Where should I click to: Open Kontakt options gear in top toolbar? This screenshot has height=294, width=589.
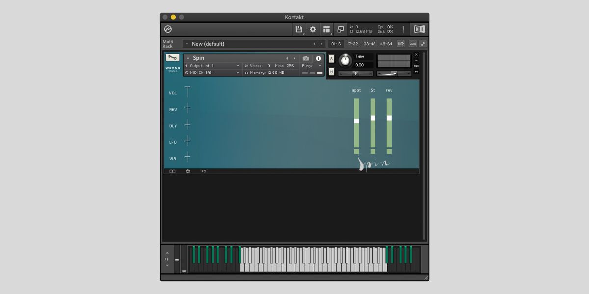tap(313, 29)
